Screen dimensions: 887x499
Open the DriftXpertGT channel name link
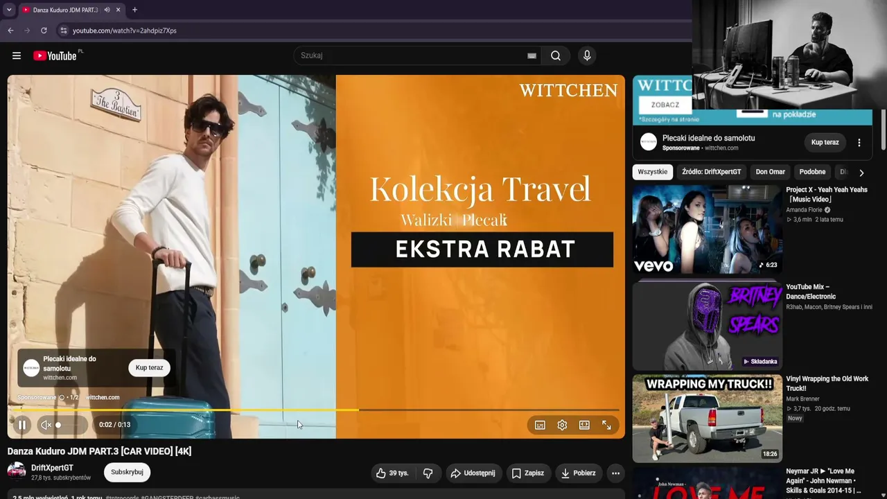pyautogui.click(x=52, y=468)
